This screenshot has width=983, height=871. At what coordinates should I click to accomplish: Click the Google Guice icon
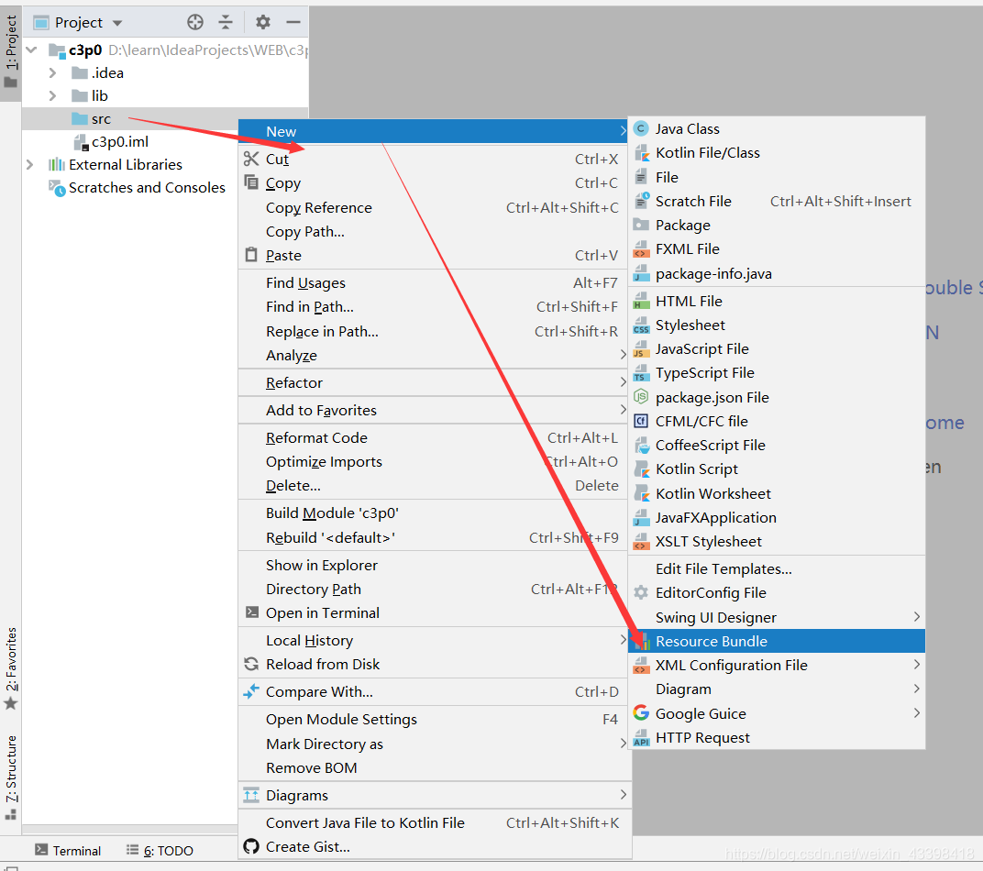[x=641, y=713]
